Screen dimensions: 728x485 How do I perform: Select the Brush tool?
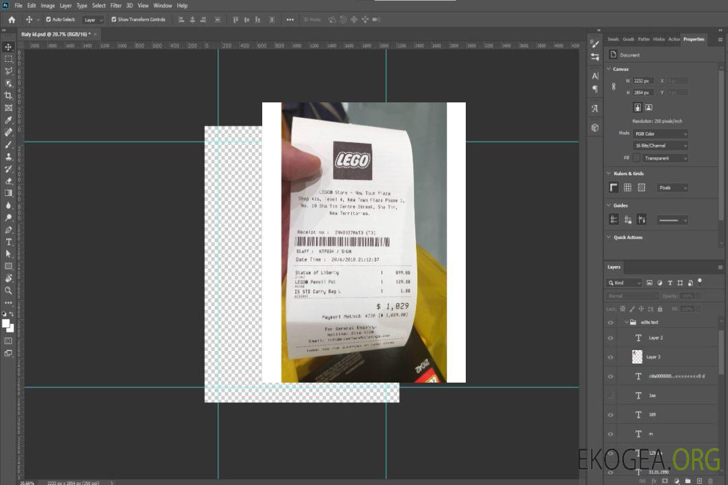(x=8, y=144)
